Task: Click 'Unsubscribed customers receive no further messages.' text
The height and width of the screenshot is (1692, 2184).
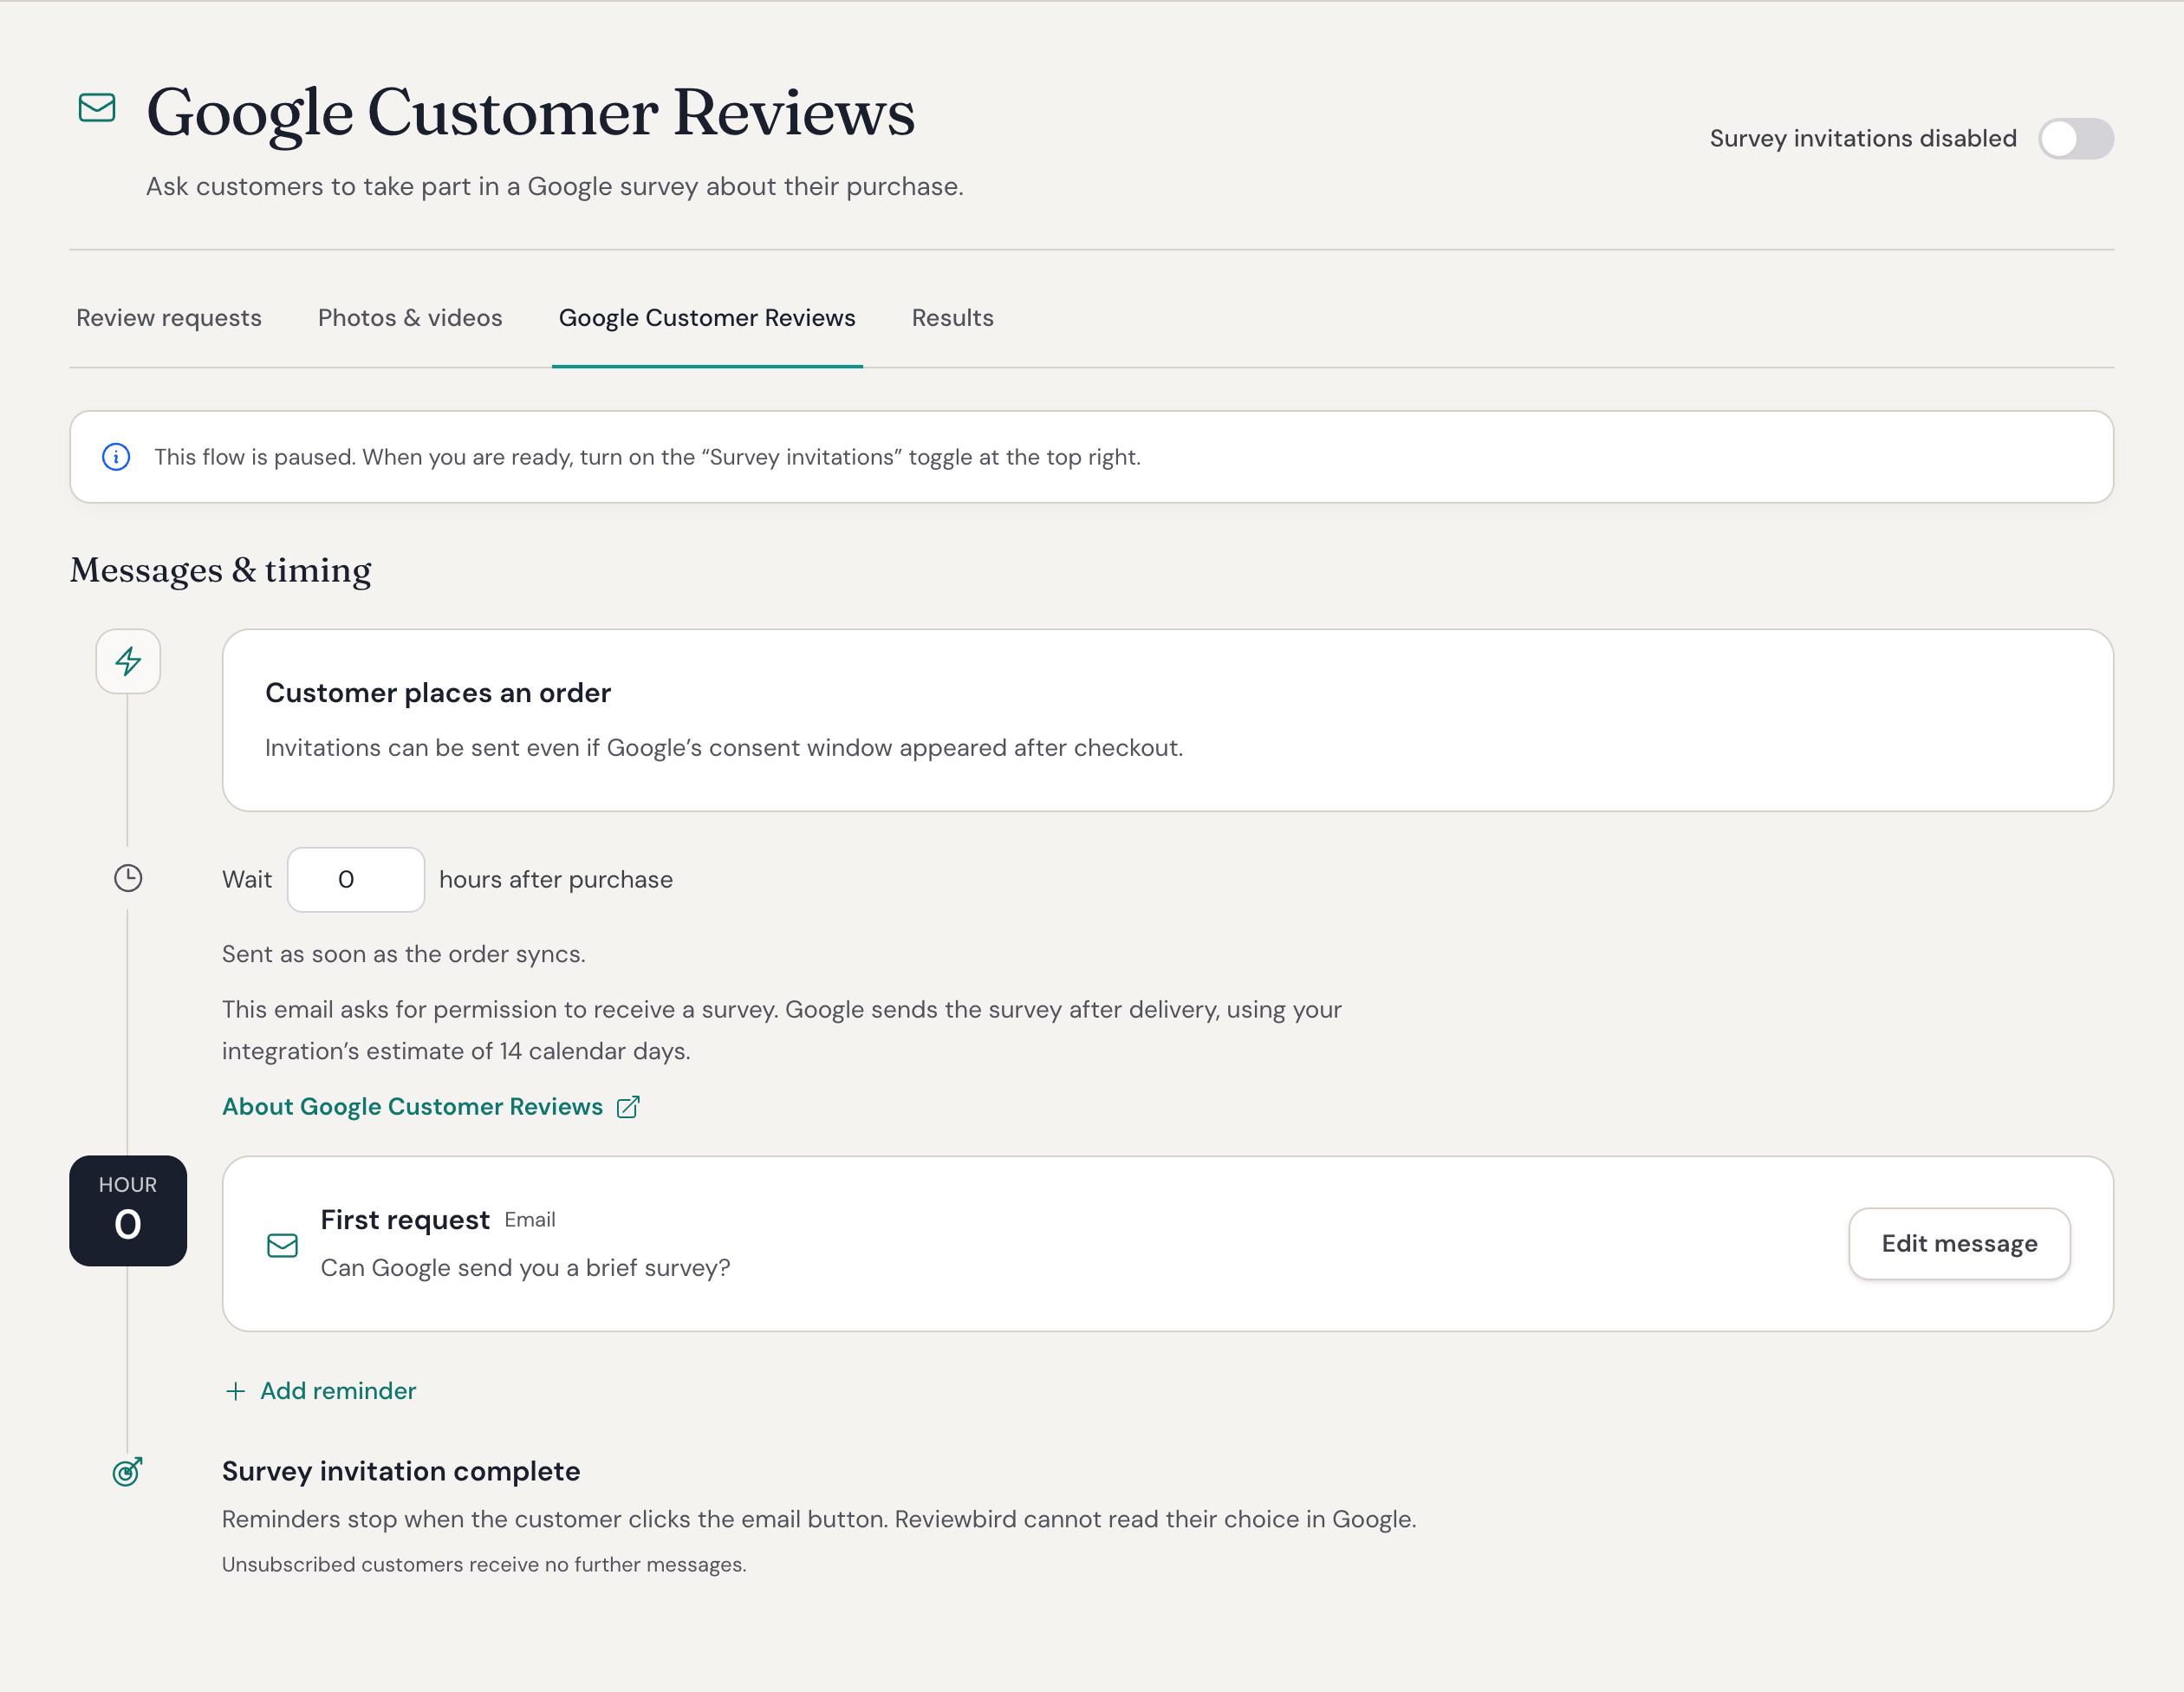Action: point(484,1565)
